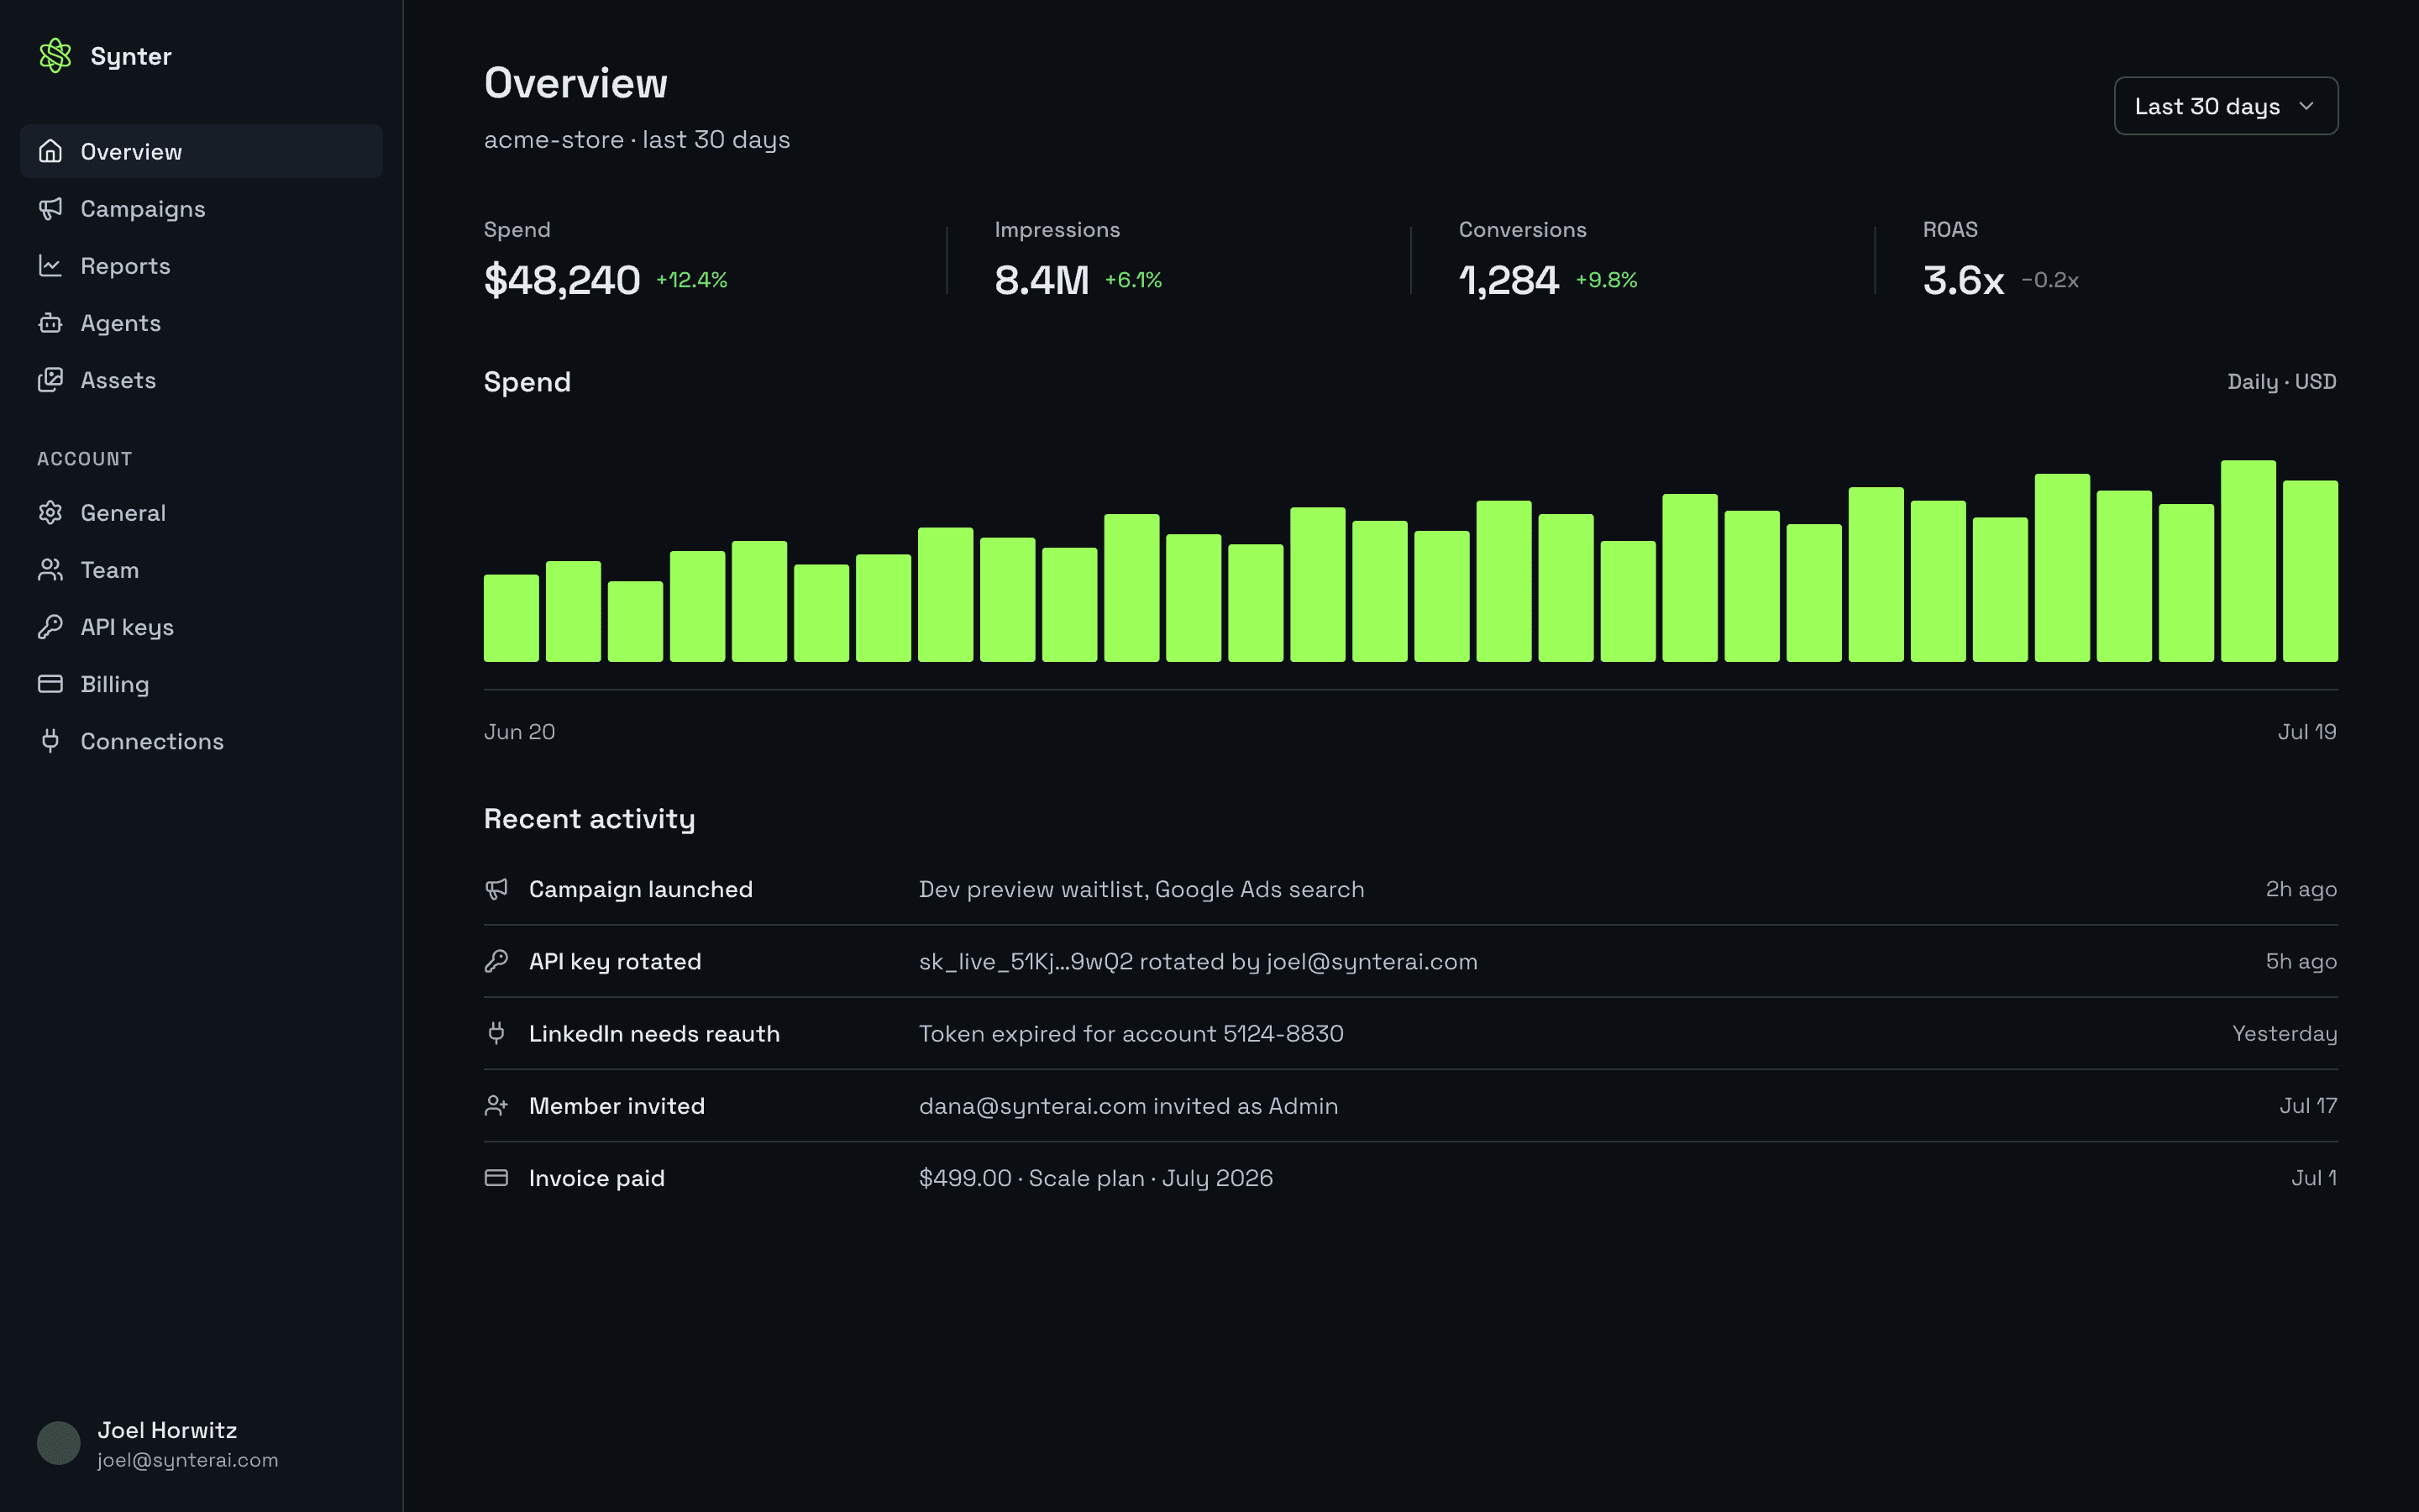Click the 'Jul 17' timestamp
2419x1512 pixels.
2308,1106
